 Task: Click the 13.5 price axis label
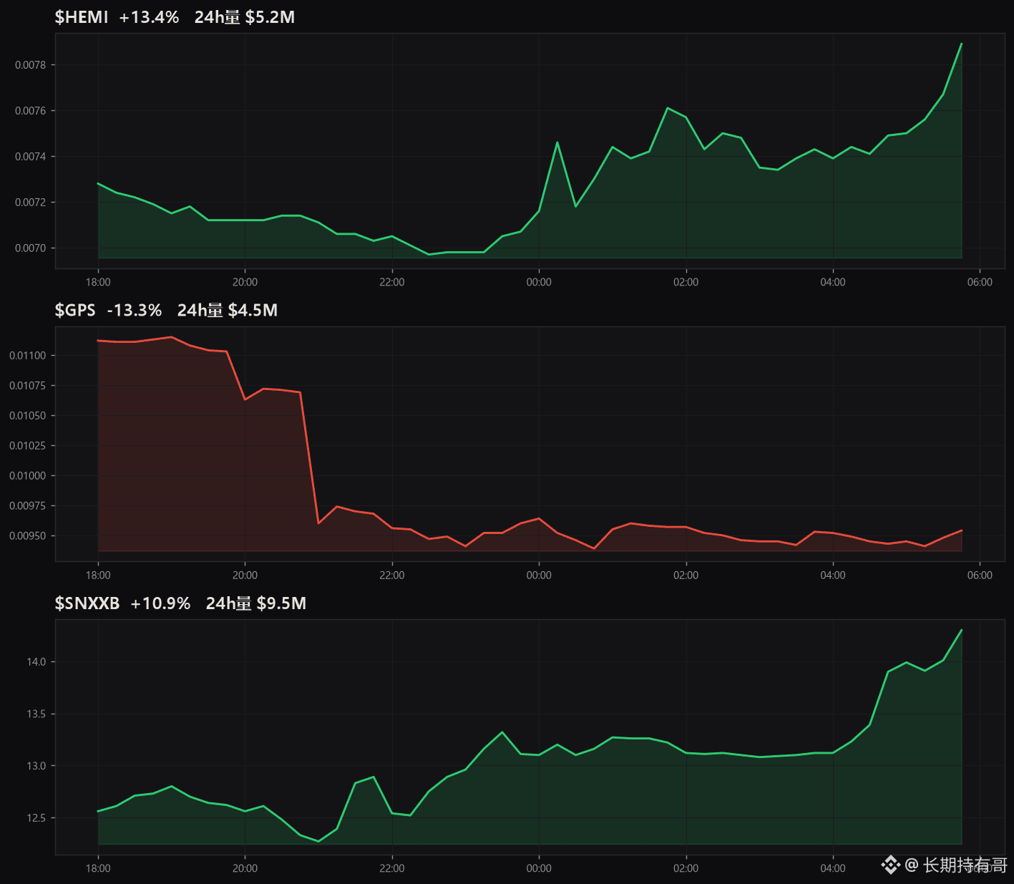pos(36,714)
